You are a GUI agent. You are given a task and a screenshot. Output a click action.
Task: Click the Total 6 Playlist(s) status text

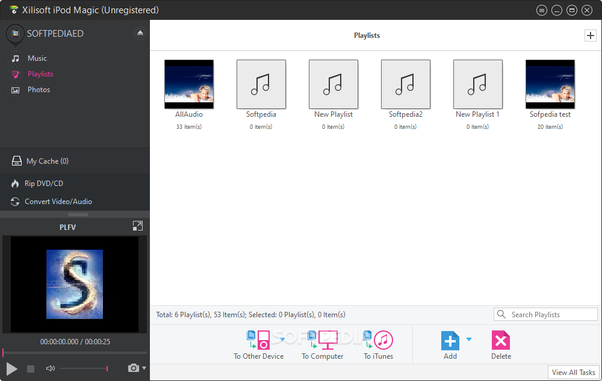[250, 315]
